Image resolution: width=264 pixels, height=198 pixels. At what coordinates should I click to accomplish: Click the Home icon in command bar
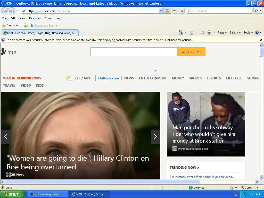181,32
